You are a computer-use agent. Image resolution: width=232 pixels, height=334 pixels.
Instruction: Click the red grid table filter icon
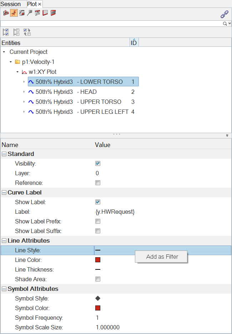tap(45, 13)
